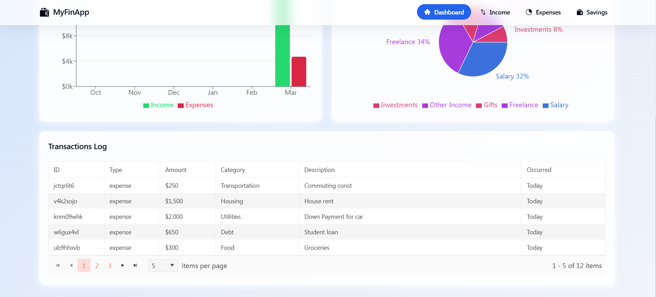Viewport: 656px width, 297px height.
Task: Click the Type column header
Action: tap(132, 170)
